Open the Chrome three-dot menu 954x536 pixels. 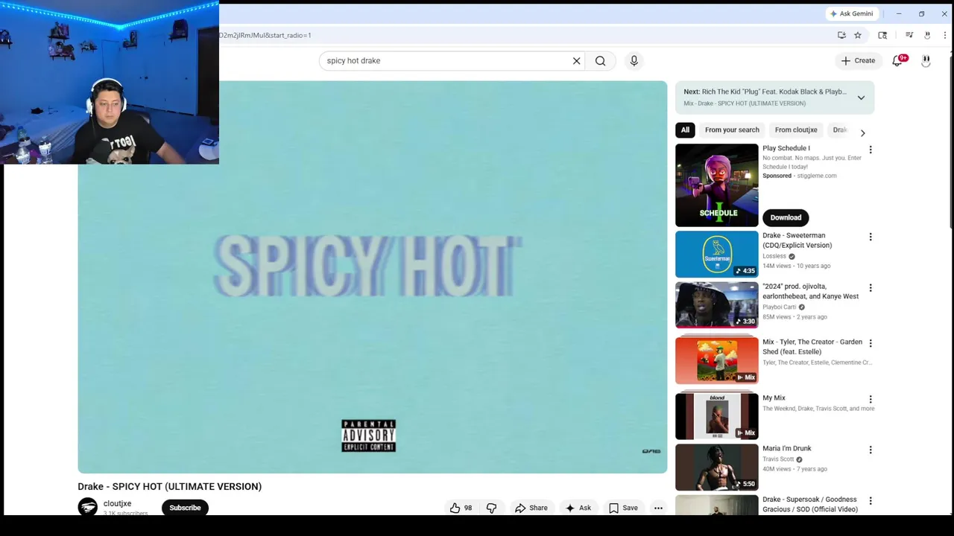[x=946, y=35]
